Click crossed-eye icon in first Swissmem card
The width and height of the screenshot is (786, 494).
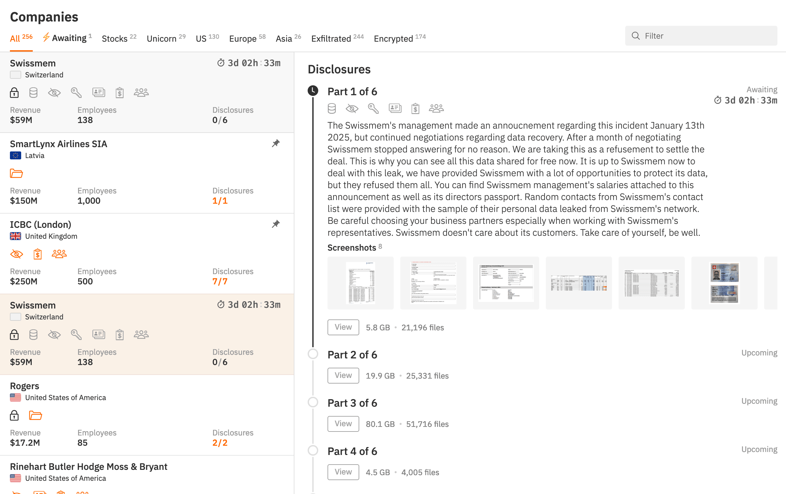[x=54, y=93]
